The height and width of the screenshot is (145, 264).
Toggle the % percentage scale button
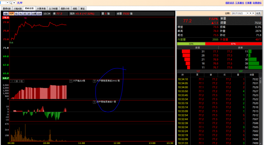tap(21, 14)
